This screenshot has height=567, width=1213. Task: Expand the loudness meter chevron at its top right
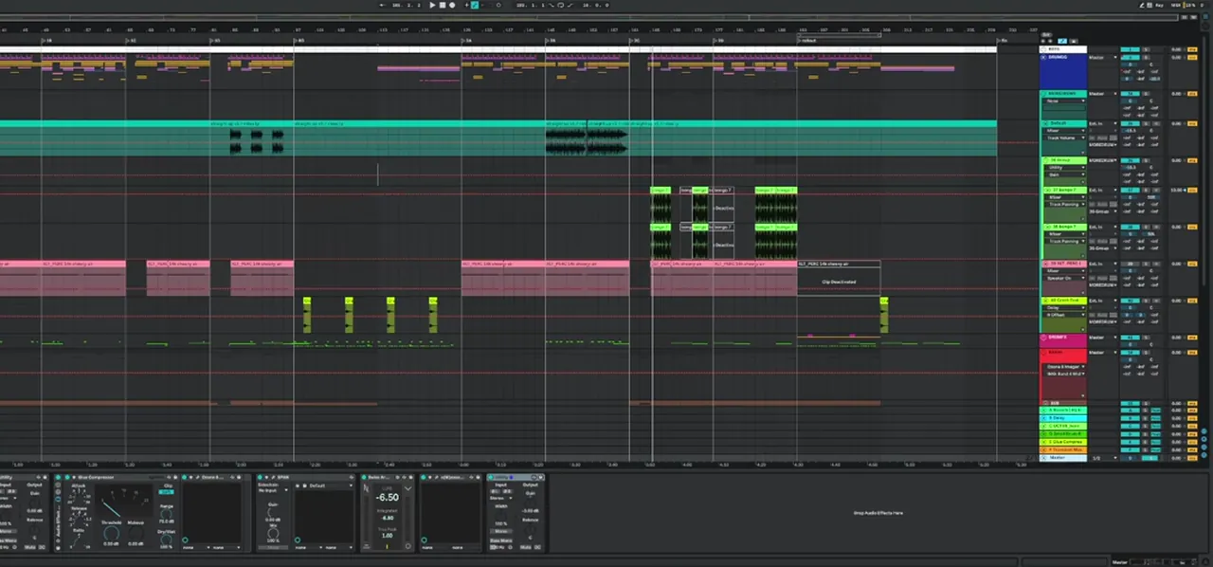point(407,488)
